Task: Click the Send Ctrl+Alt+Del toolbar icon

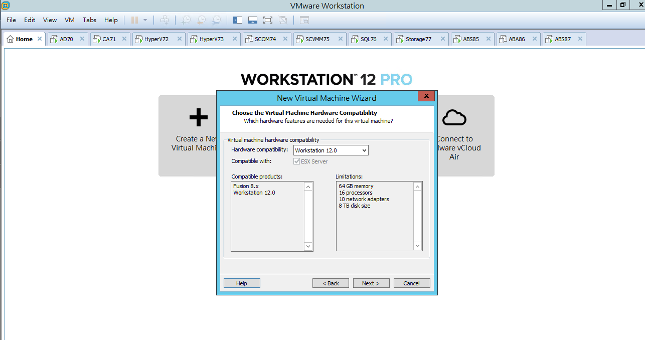Action: [x=165, y=20]
